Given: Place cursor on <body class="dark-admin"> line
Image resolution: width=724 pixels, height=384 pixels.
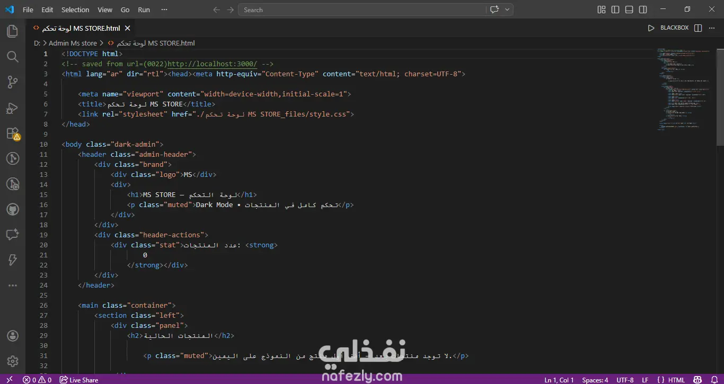Looking at the screenshot, I should [x=112, y=144].
